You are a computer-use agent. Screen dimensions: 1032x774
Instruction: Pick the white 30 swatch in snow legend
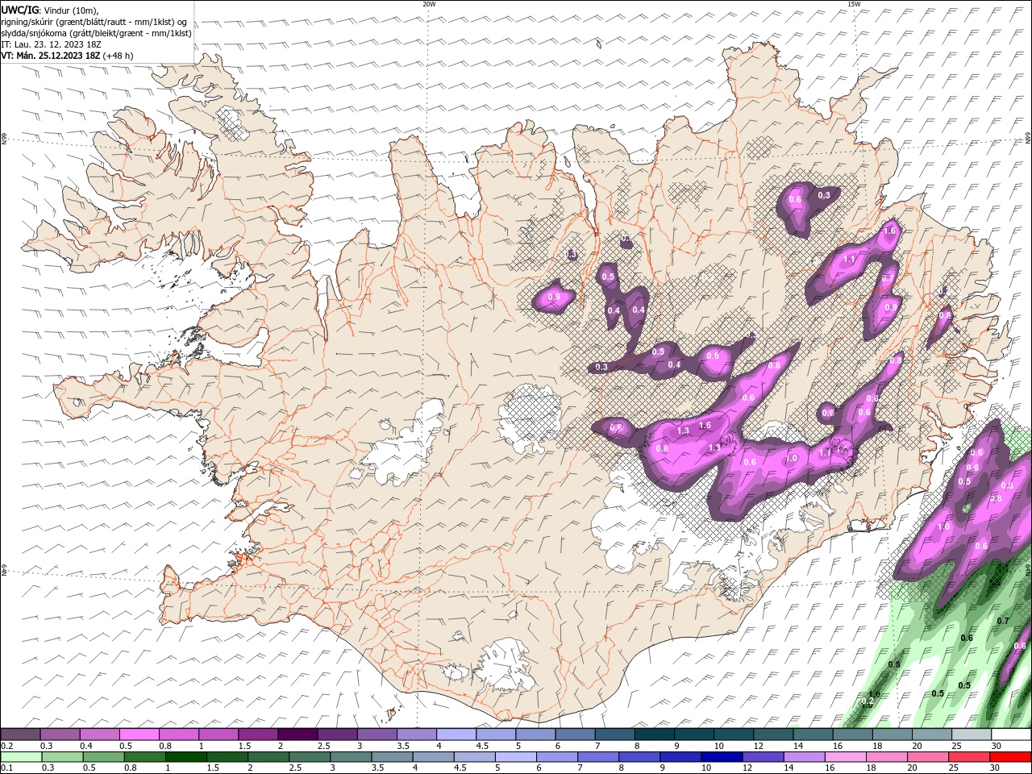point(1011,734)
